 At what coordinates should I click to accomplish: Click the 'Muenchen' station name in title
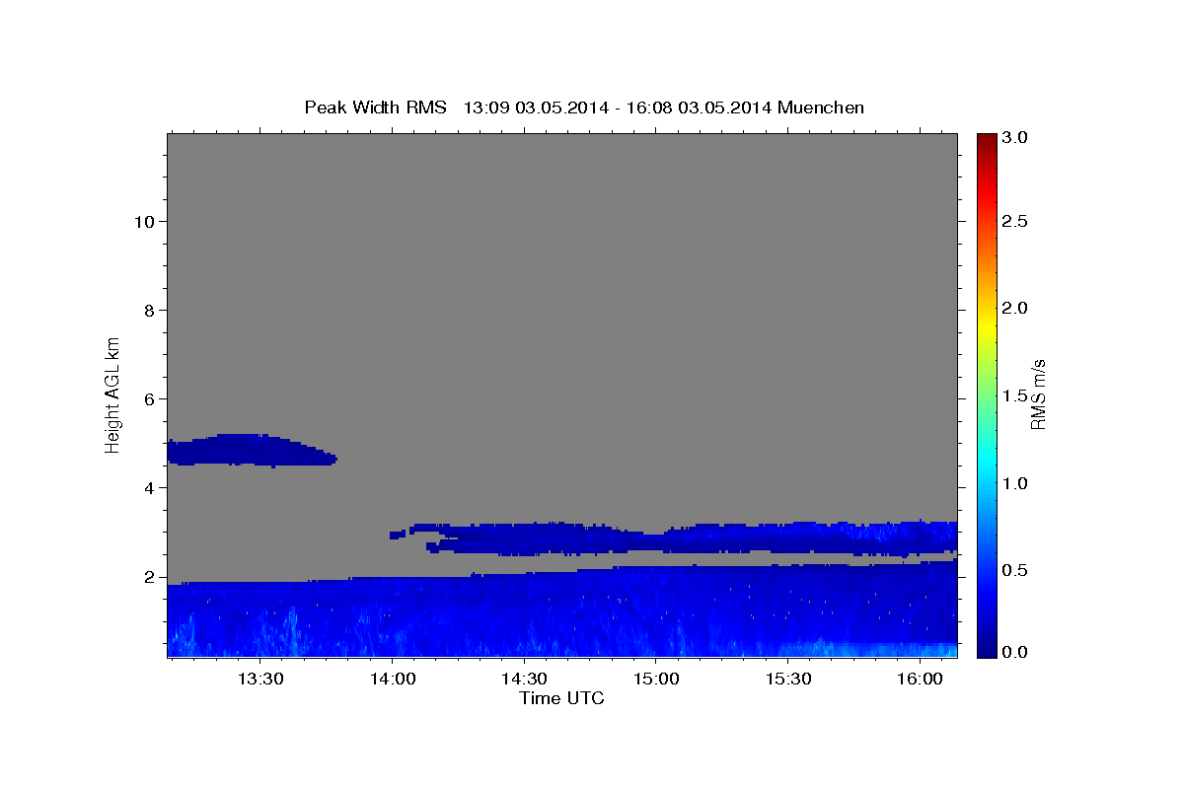click(821, 107)
